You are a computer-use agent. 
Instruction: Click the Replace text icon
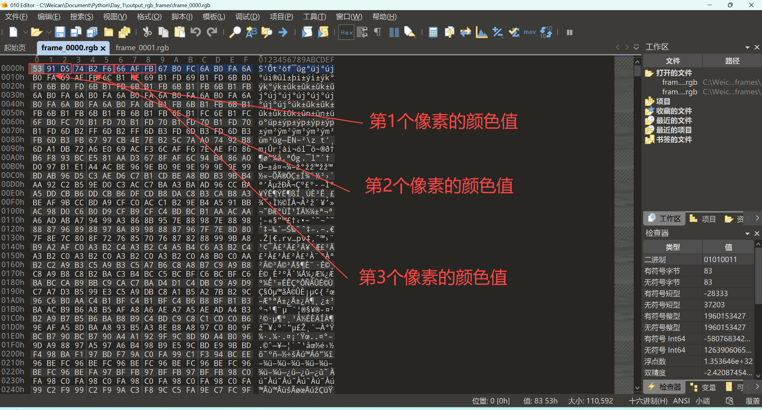(x=251, y=32)
